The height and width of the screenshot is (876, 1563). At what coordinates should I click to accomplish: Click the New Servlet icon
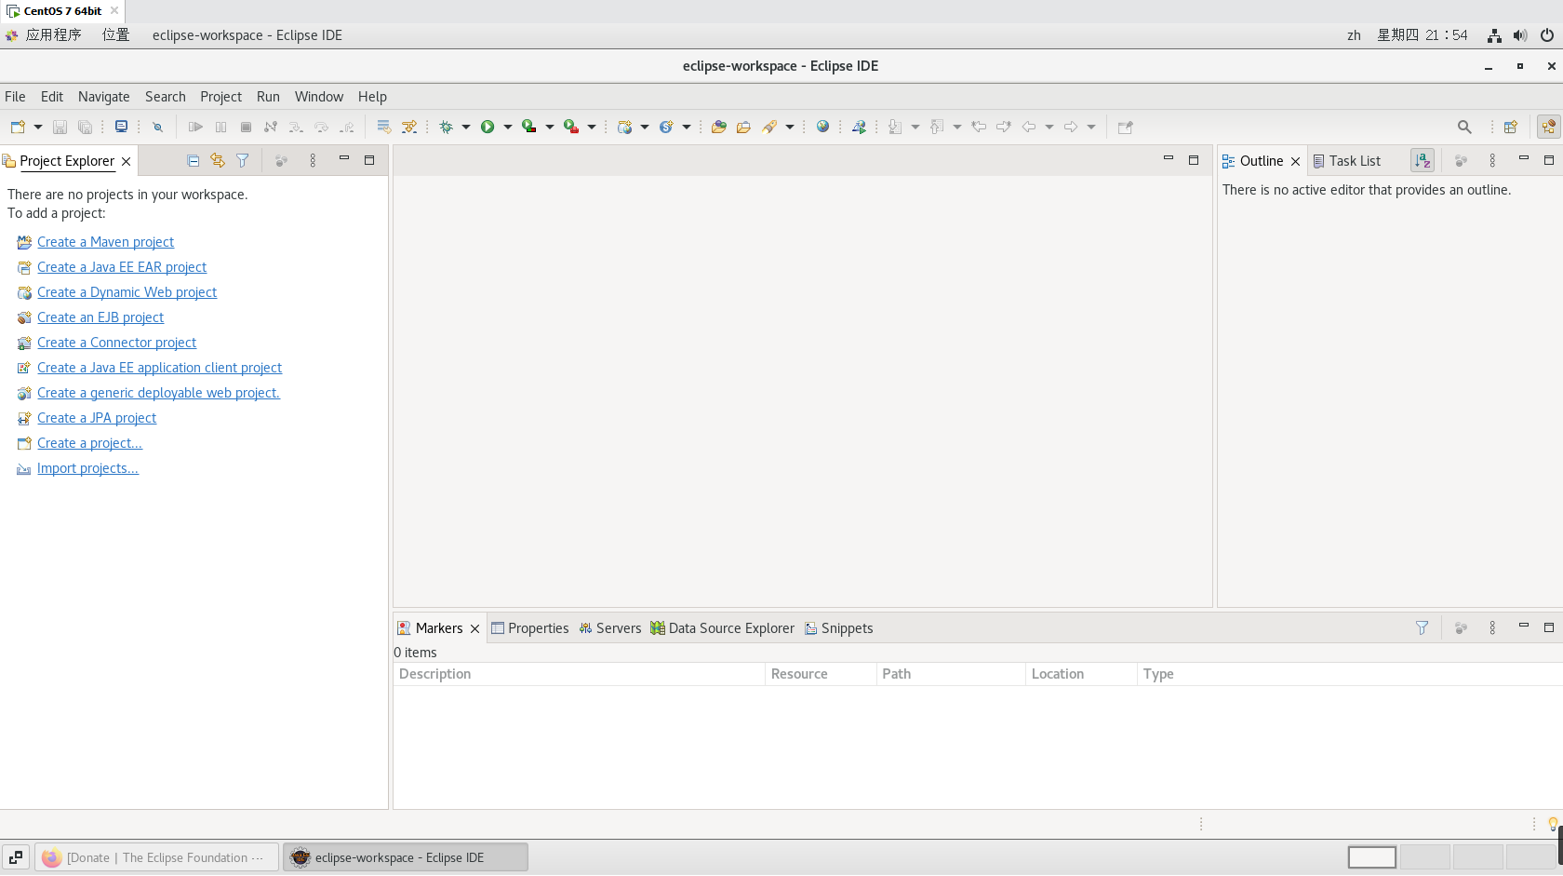[666, 127]
